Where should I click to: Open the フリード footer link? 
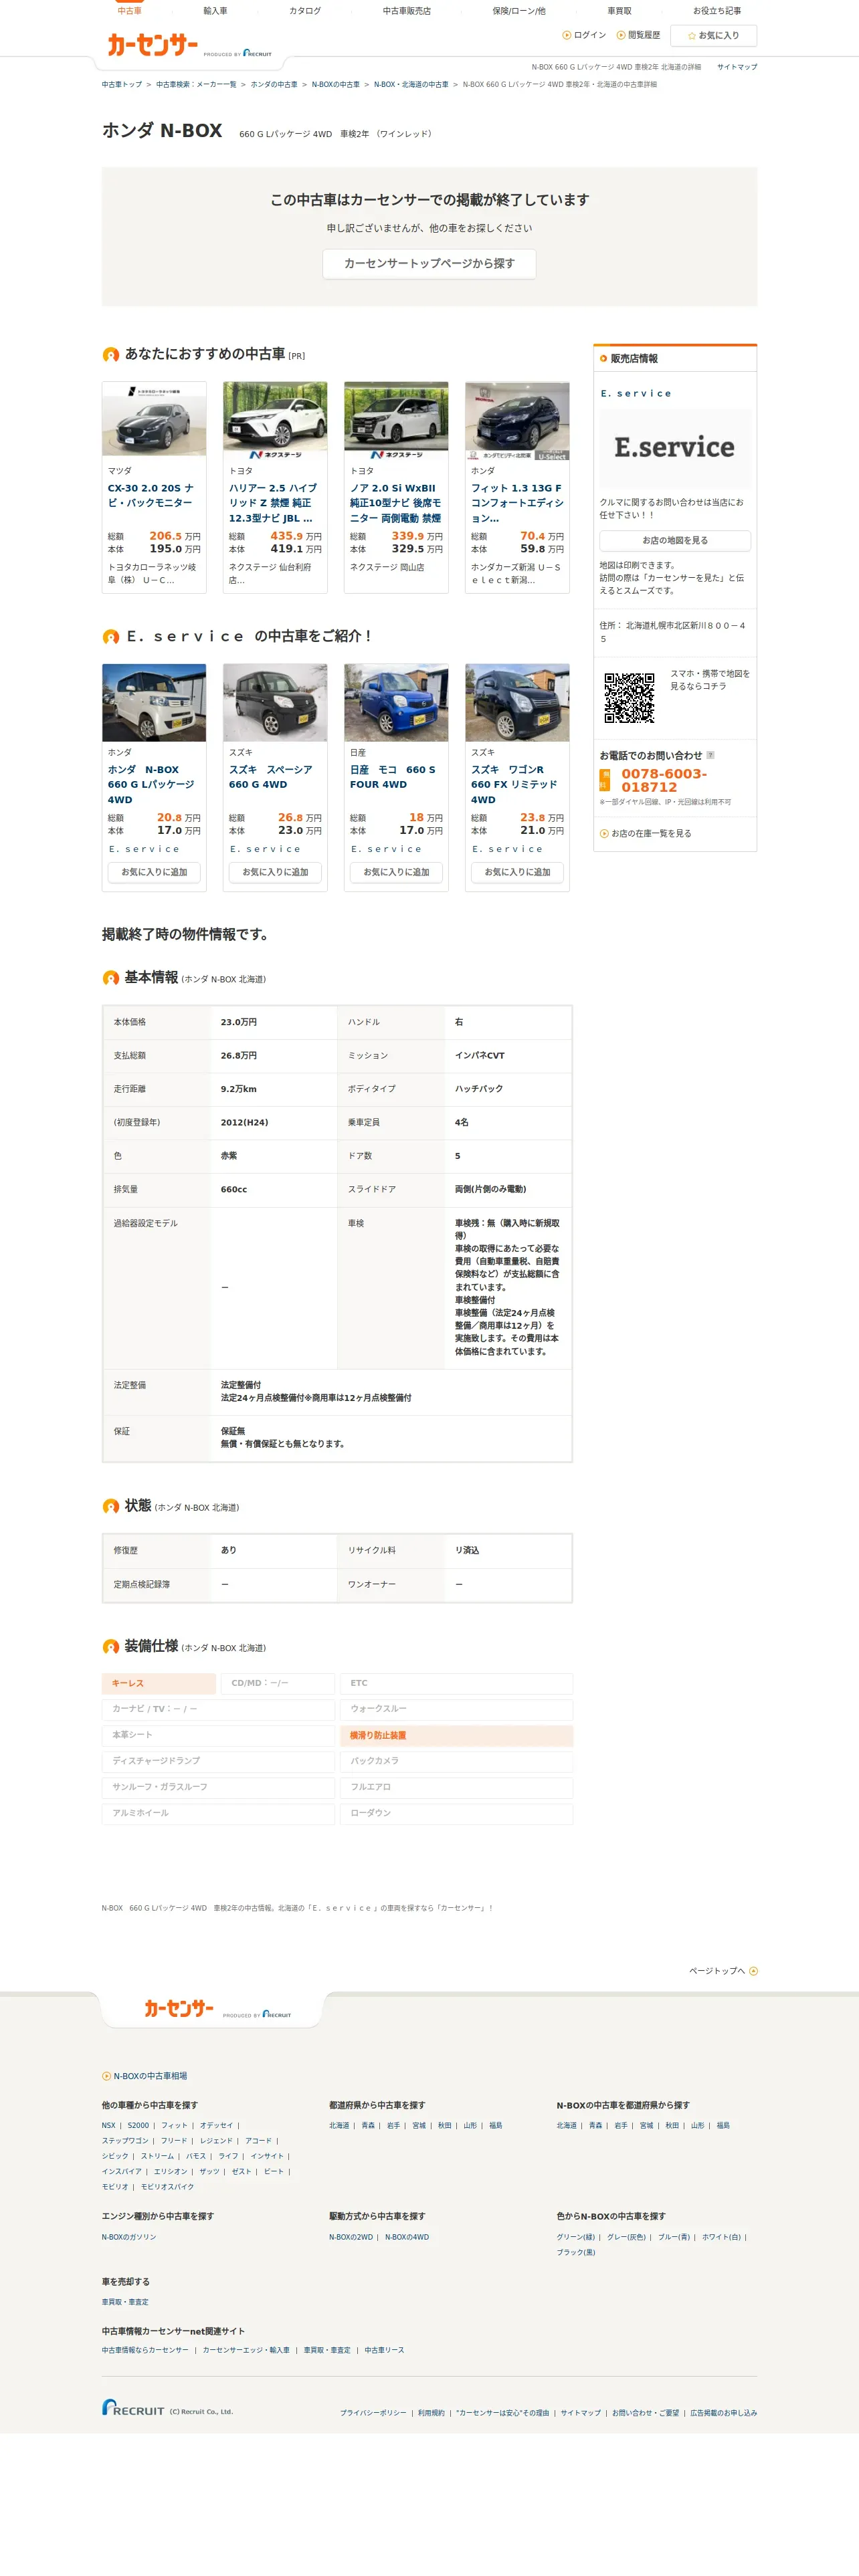point(174,2141)
